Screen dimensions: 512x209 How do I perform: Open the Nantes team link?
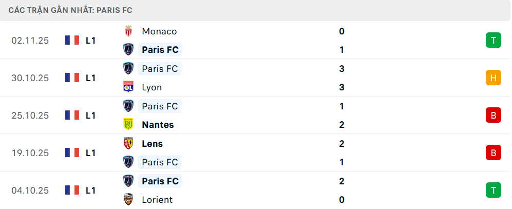tap(158, 125)
